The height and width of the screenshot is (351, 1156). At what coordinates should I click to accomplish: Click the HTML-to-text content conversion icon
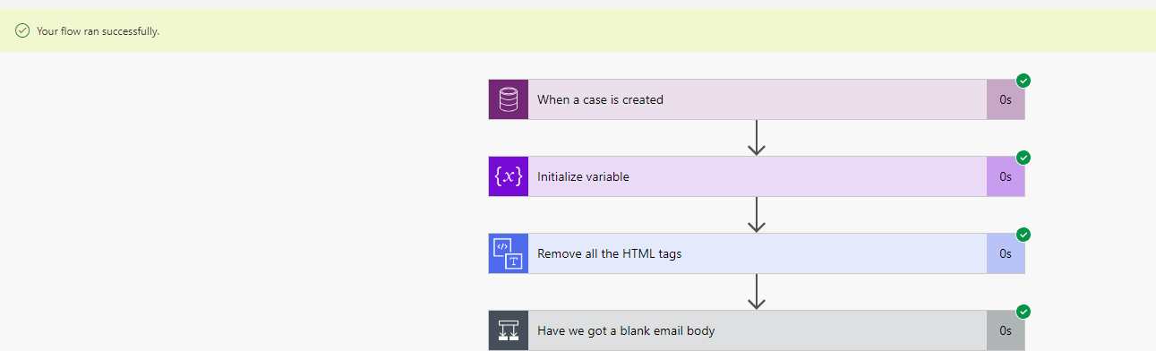[508, 253]
